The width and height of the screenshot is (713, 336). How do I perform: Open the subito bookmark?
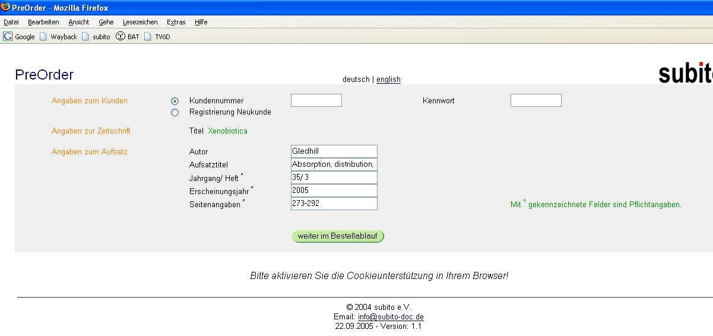point(96,37)
